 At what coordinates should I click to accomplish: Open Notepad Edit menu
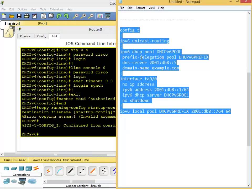click(130, 8)
